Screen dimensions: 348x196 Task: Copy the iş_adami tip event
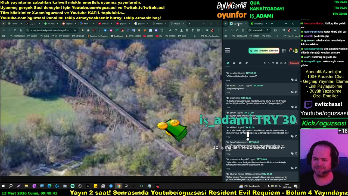pyautogui.click(x=292, y=80)
